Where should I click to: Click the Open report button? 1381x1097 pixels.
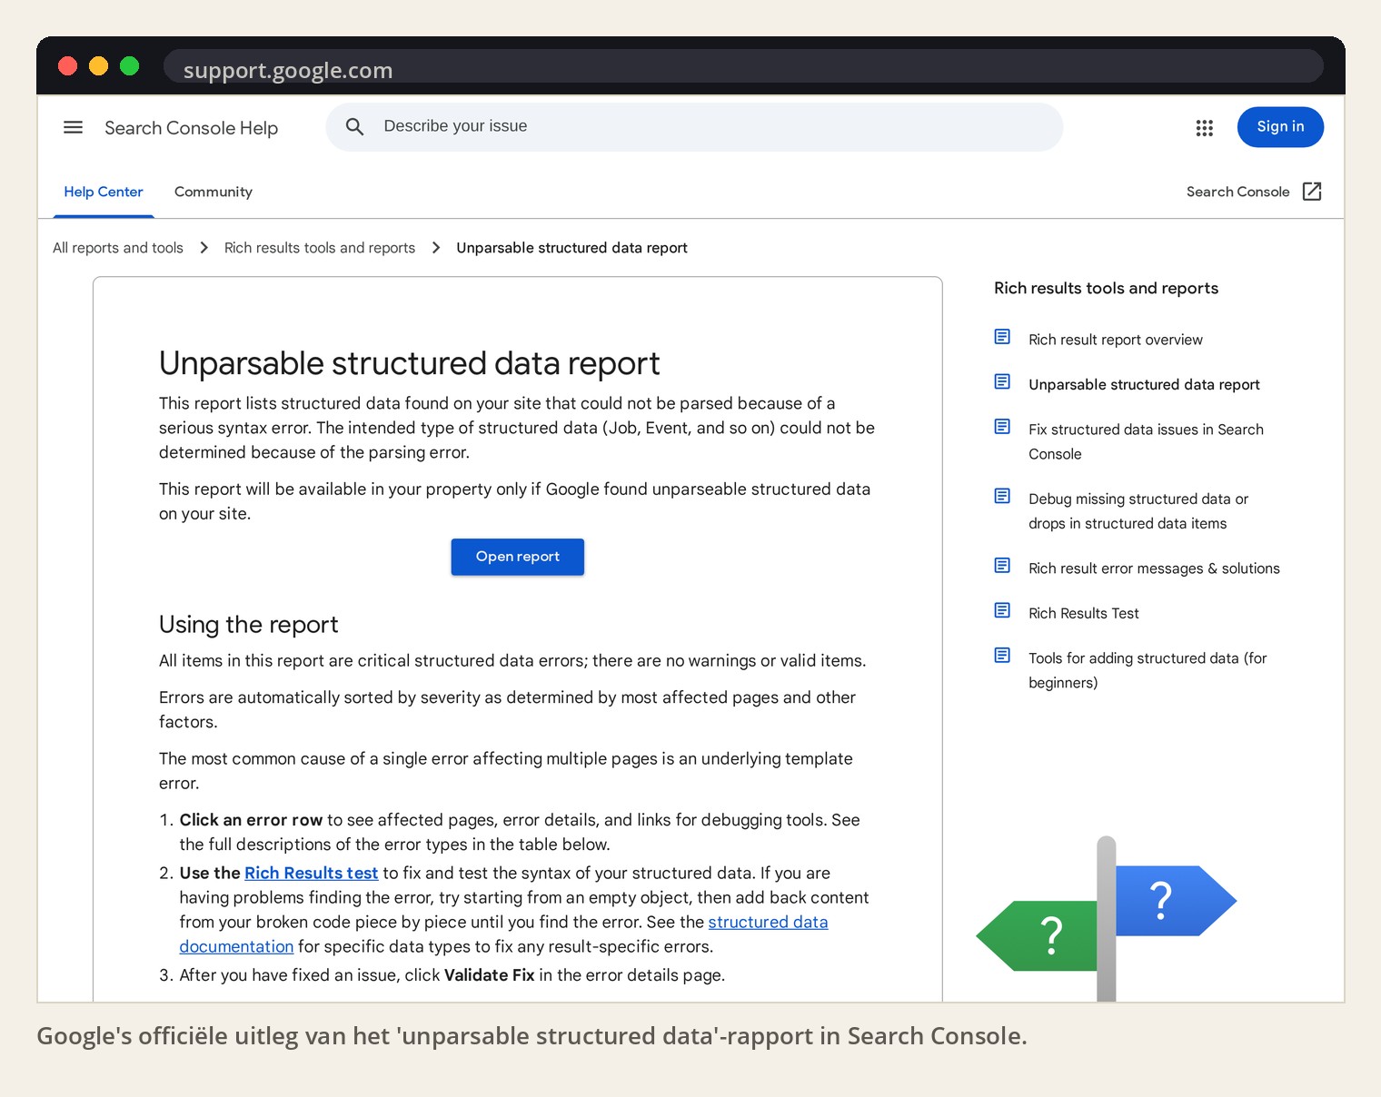click(x=518, y=557)
